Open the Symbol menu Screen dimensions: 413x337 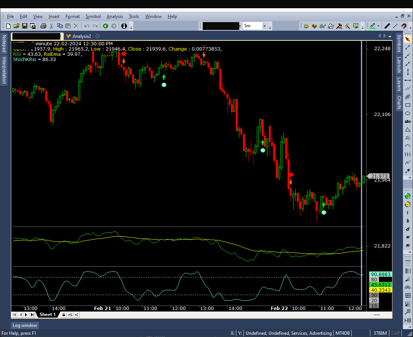pos(93,16)
